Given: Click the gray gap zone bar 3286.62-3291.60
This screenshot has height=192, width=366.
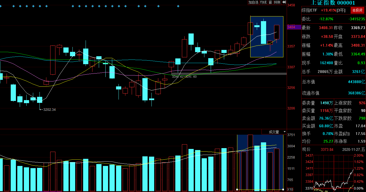Looking at the screenshot, I should click(x=229, y=74).
